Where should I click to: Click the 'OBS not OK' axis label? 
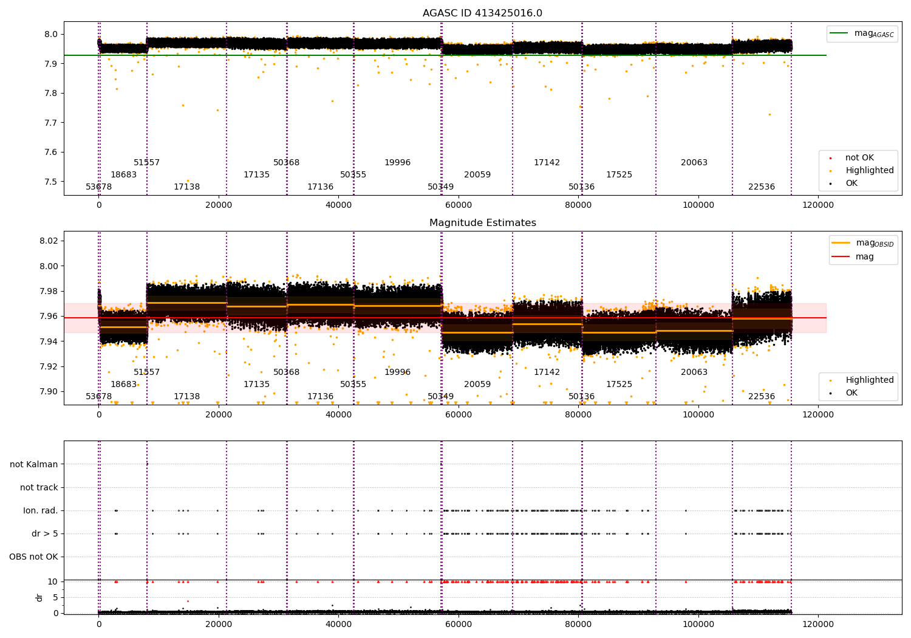point(33,557)
